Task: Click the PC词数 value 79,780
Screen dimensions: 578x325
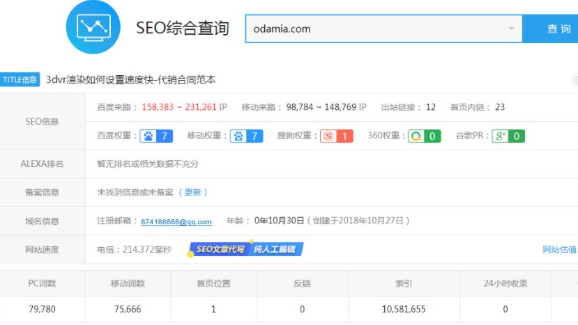Action: (x=43, y=309)
